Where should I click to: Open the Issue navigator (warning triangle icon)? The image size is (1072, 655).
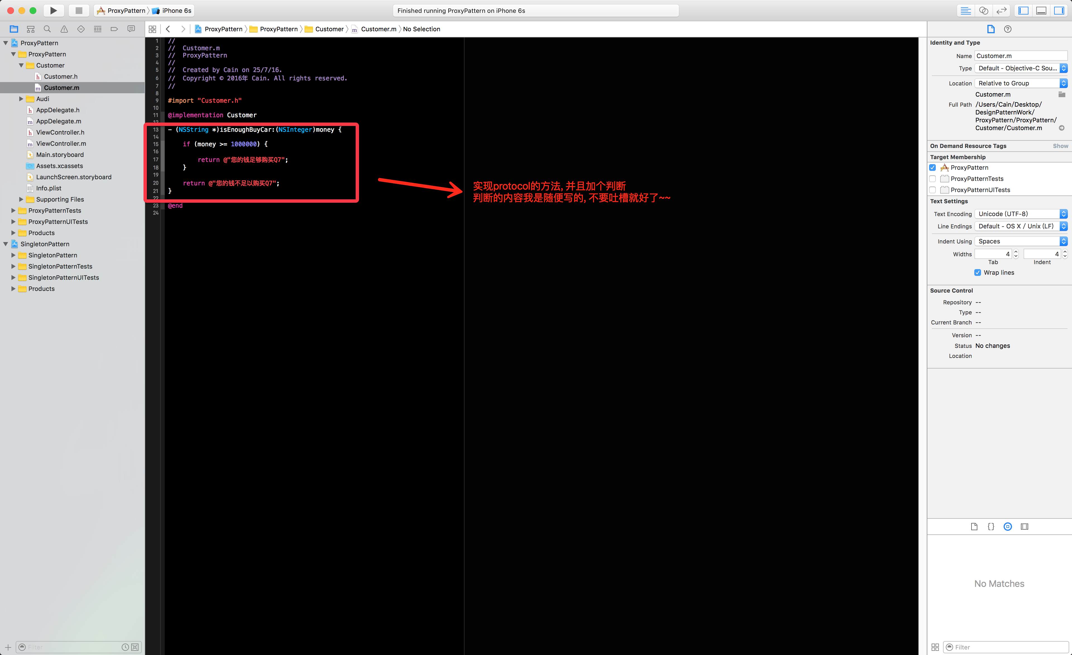pos(64,29)
